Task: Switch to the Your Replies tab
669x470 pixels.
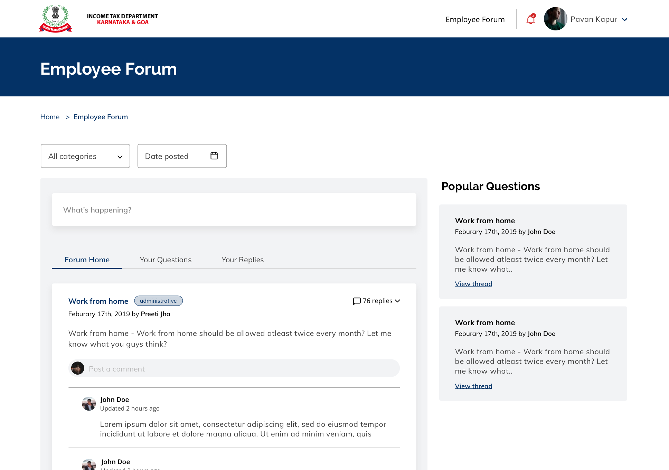Action: click(x=243, y=260)
